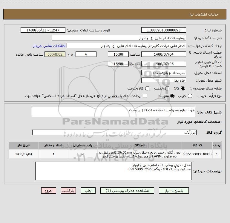The width and height of the screenshot is (230, 223).
Task: Click the response deadline date 1400/07/04 field
Action: pyautogui.click(x=164, y=54)
